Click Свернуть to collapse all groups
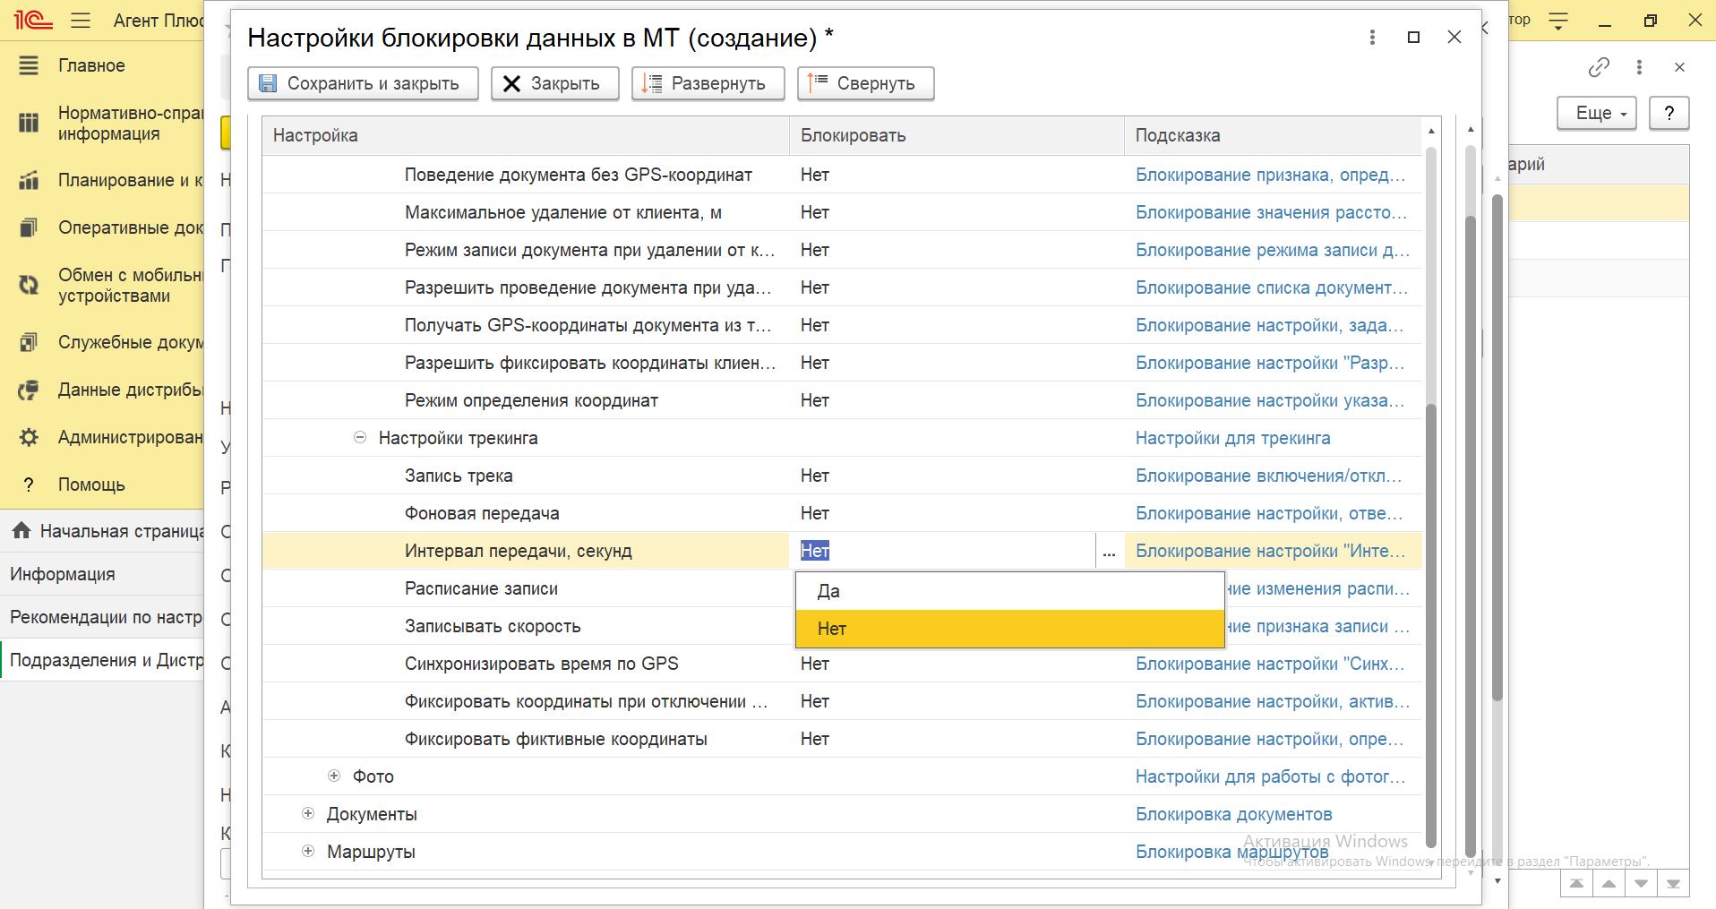The width and height of the screenshot is (1716, 909). [865, 83]
